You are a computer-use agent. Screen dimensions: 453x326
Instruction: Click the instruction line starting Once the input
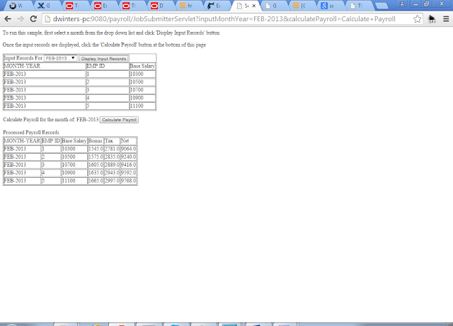tap(104, 45)
